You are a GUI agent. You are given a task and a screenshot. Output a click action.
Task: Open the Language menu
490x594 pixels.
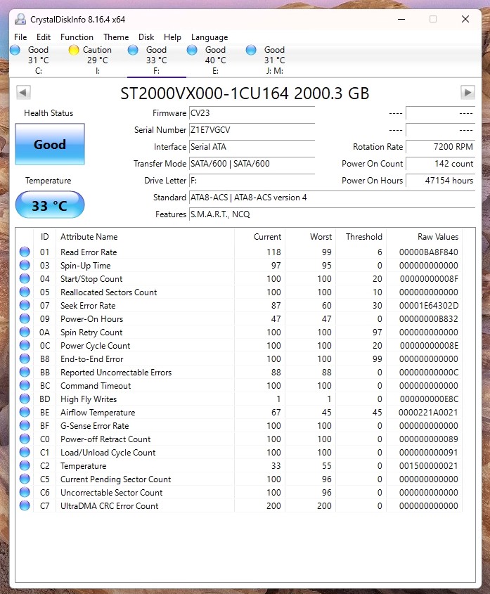pyautogui.click(x=209, y=37)
